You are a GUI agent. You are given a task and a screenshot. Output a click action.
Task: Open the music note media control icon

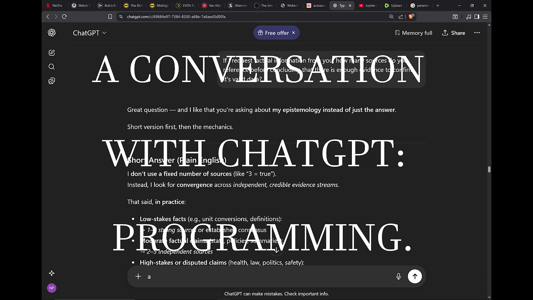click(469, 17)
